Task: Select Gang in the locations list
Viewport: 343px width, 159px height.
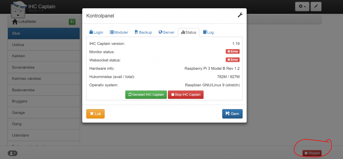Action: pyautogui.click(x=44, y=124)
